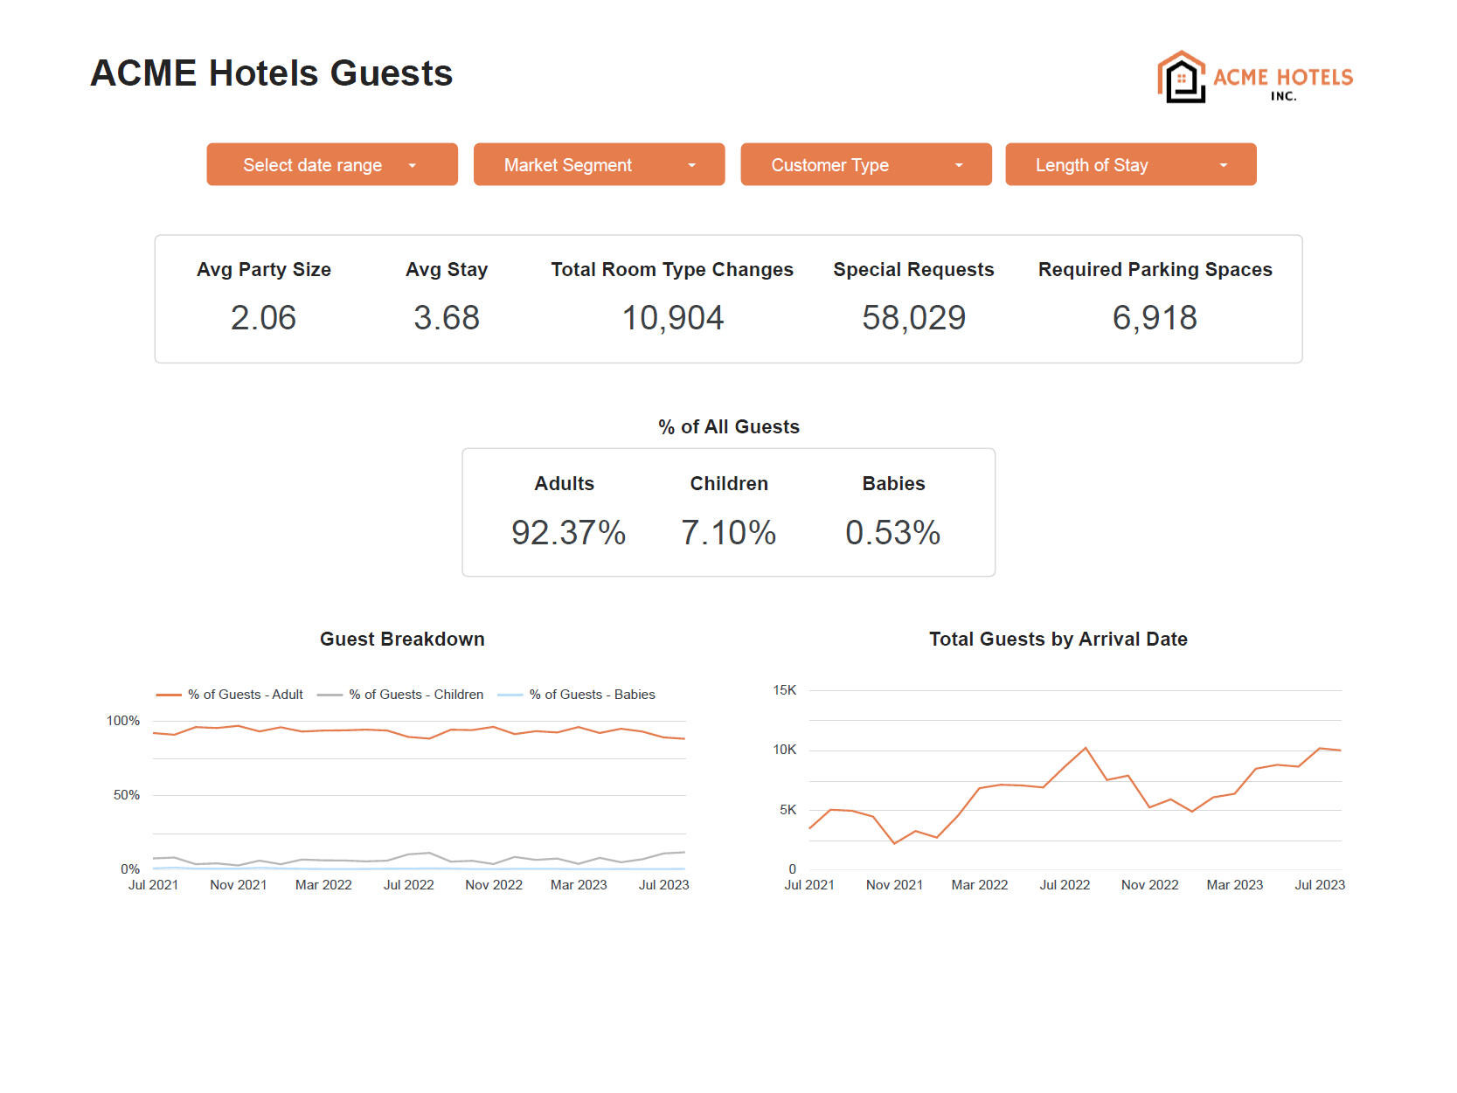
Task: Click the Market Segment chevron arrow
Action: [x=691, y=164]
